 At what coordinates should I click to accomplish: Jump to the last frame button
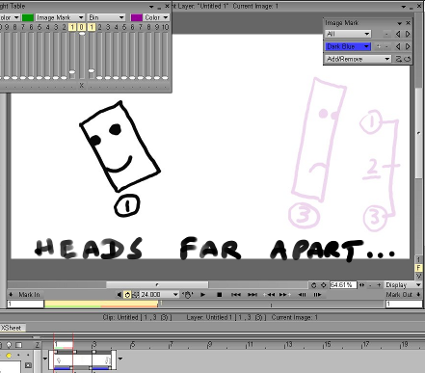[x=252, y=295]
